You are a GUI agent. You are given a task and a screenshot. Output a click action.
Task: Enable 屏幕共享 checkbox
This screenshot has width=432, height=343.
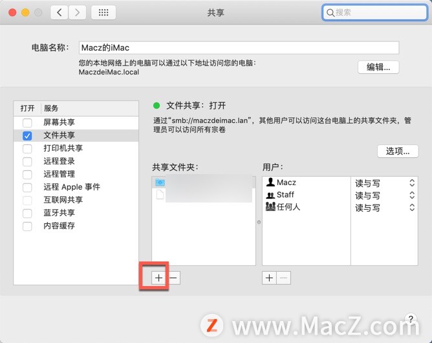pyautogui.click(x=27, y=122)
